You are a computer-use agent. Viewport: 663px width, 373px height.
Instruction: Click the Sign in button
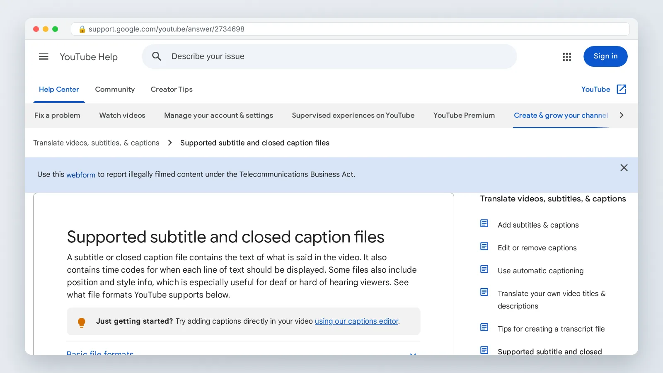[x=605, y=56]
